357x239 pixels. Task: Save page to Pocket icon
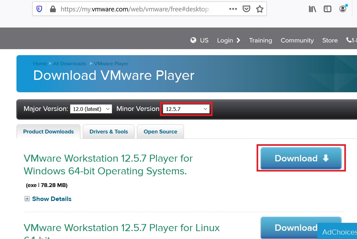[246, 9]
